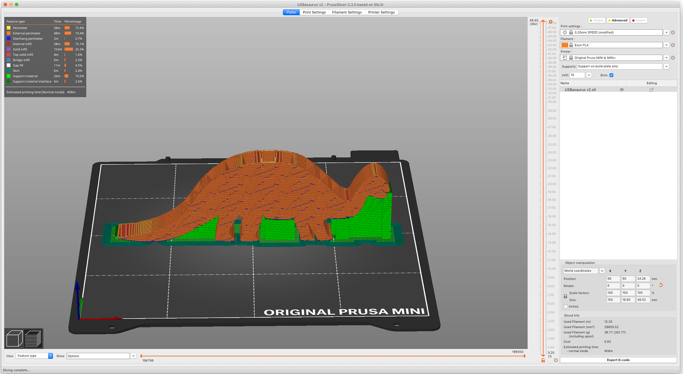The image size is (683, 374).
Task: Toggle visibility eye for USBasaurus v2.stl
Action: (x=622, y=90)
